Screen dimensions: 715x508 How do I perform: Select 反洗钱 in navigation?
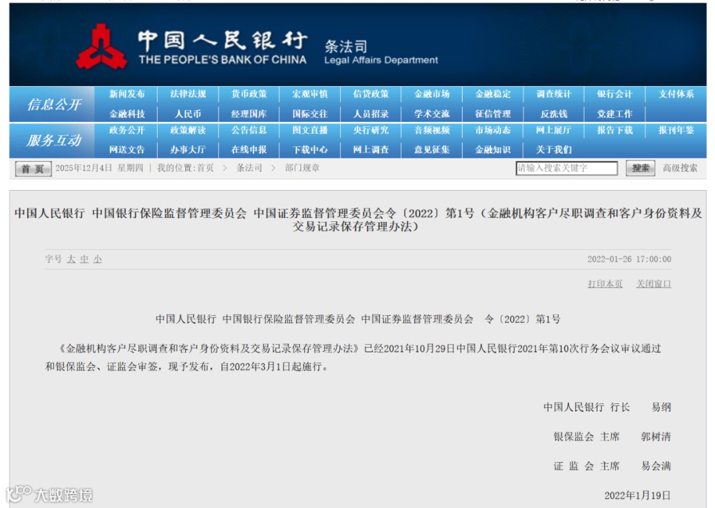pos(553,113)
